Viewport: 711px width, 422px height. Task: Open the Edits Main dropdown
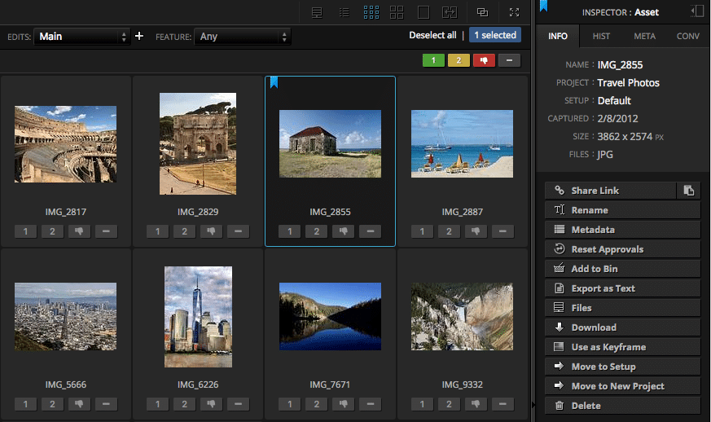[81, 37]
